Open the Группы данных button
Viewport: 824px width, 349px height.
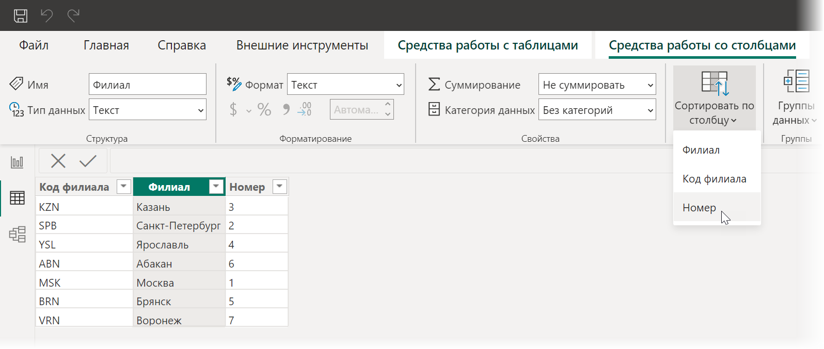(x=796, y=98)
